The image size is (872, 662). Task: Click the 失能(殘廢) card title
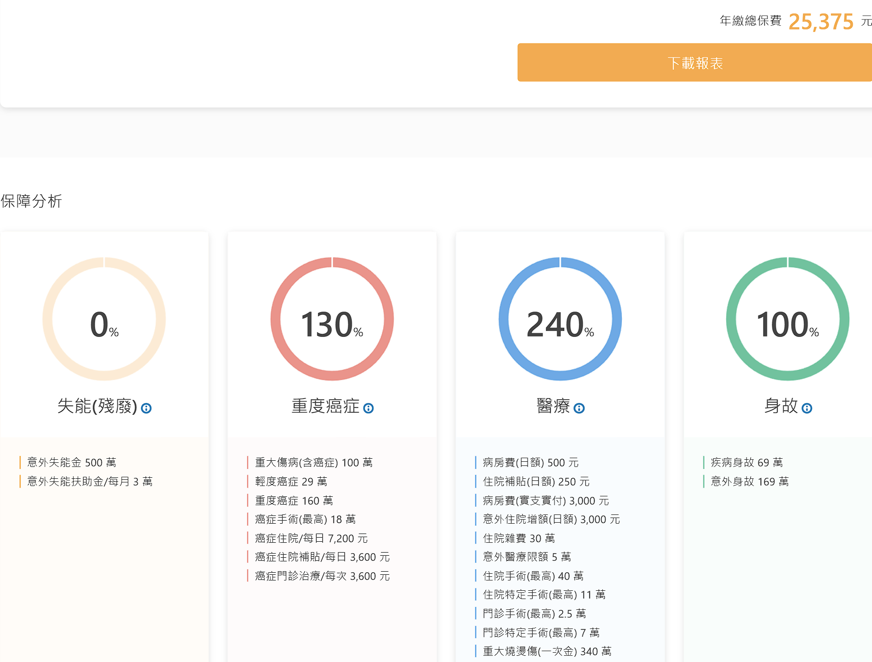[x=97, y=406]
